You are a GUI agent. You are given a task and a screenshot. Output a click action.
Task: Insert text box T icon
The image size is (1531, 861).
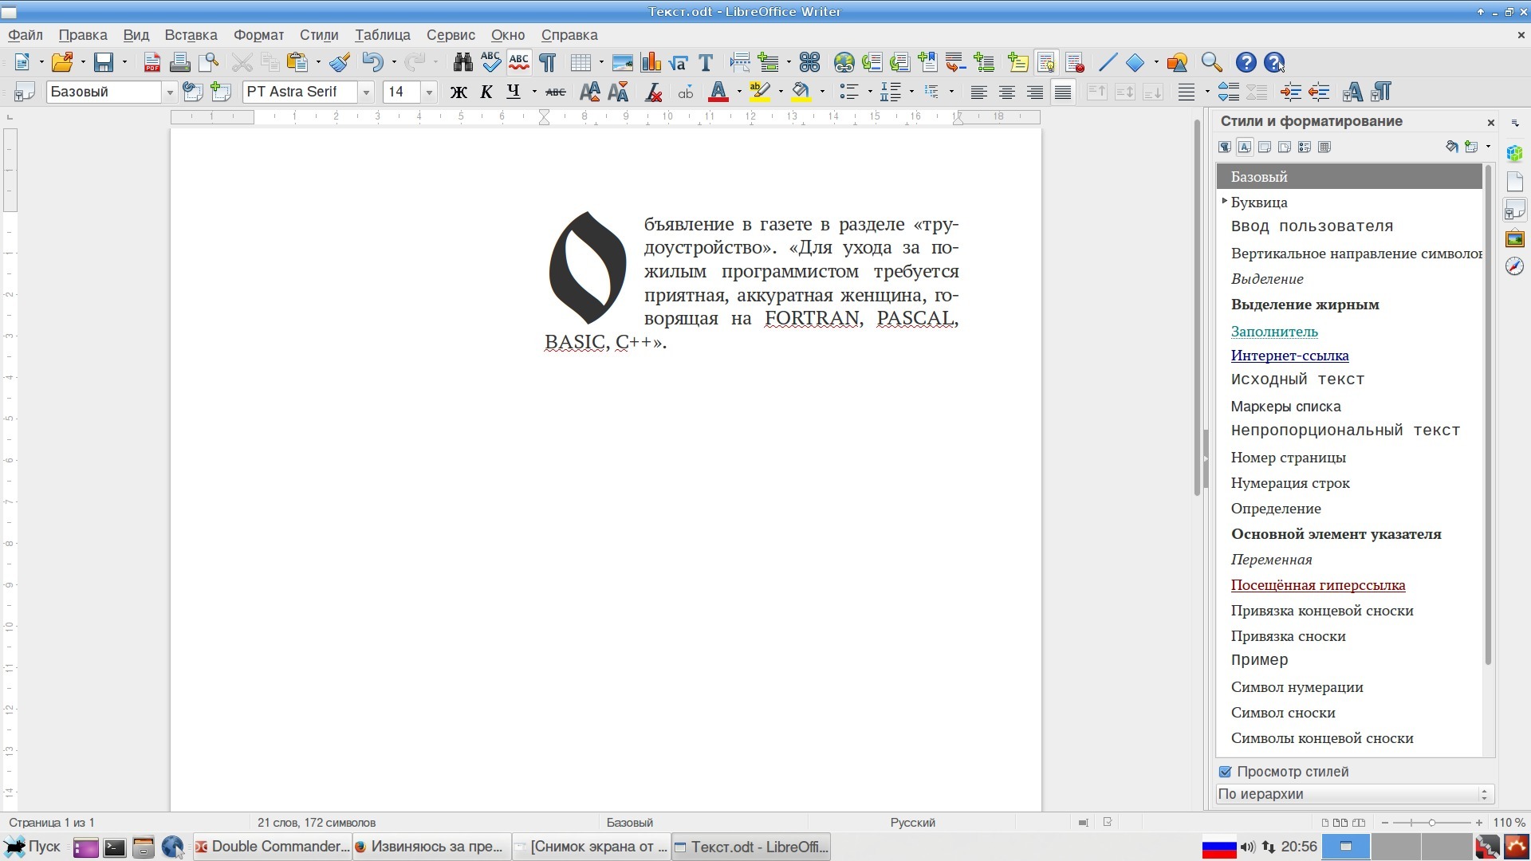pyautogui.click(x=706, y=62)
